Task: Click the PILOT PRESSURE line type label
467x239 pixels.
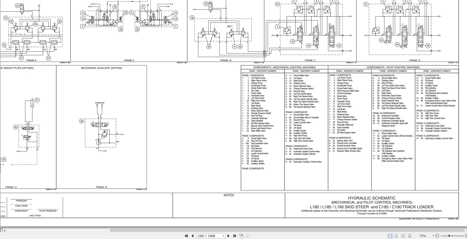Action: 48,211
